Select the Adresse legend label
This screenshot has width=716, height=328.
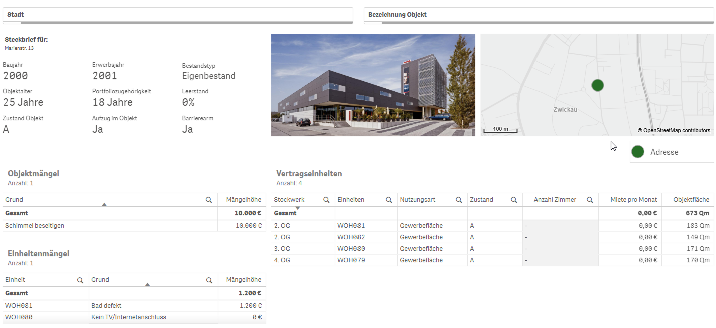(664, 152)
